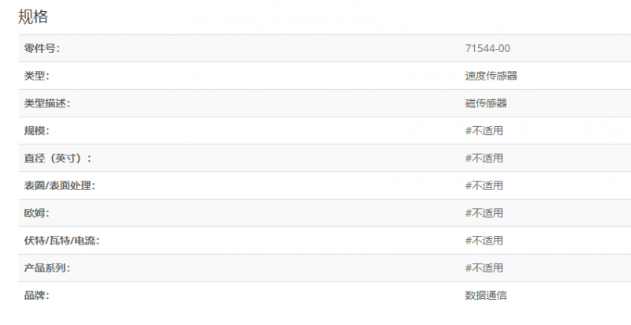Select the 磁传感器 description value
Image resolution: width=631 pixels, height=325 pixels.
[x=486, y=103]
